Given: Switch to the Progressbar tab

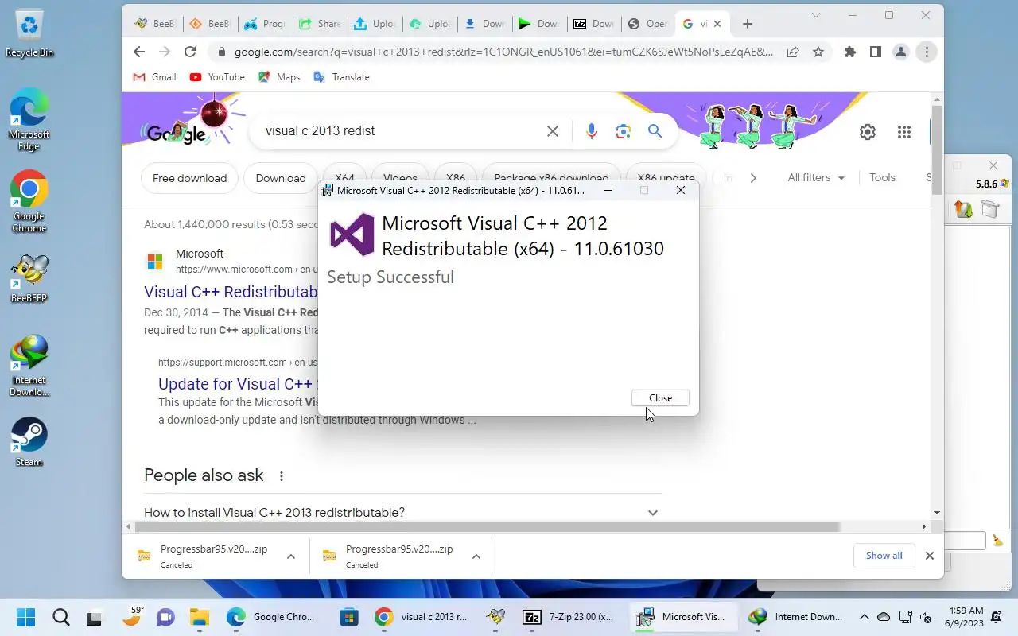Looking at the screenshot, I should pos(265,24).
